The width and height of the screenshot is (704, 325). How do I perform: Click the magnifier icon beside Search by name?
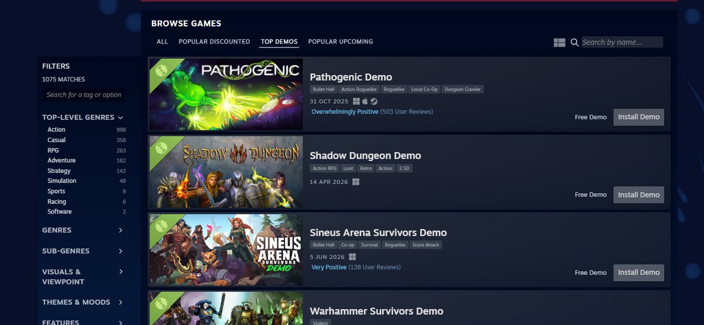point(575,42)
